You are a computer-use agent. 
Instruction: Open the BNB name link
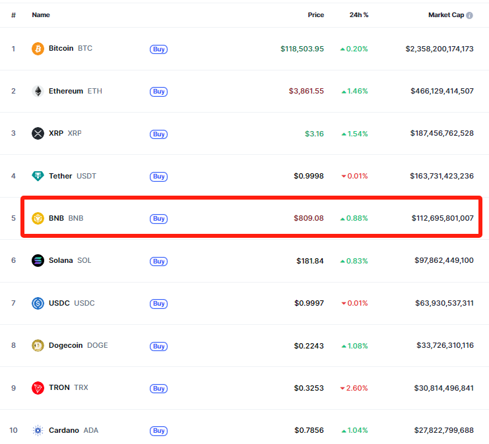coord(66,218)
